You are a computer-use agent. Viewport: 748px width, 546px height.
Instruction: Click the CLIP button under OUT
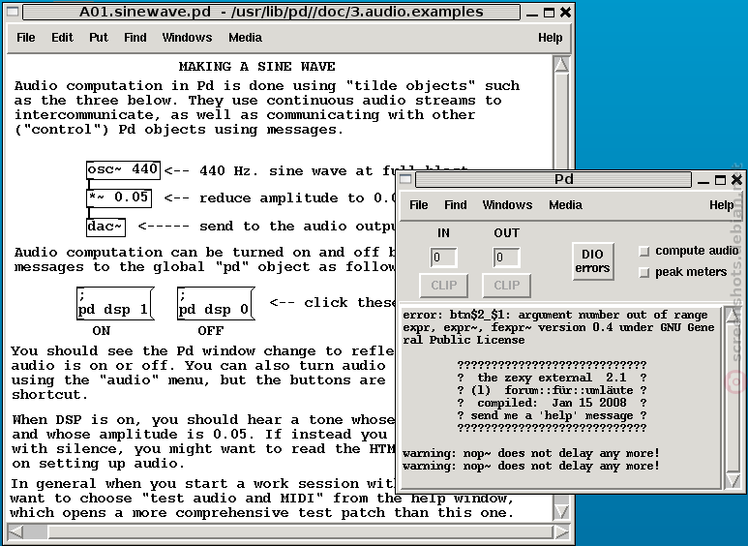507,286
